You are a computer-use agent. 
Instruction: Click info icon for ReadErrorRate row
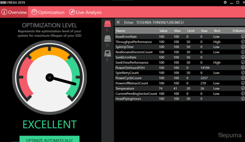(x=243, y=37)
